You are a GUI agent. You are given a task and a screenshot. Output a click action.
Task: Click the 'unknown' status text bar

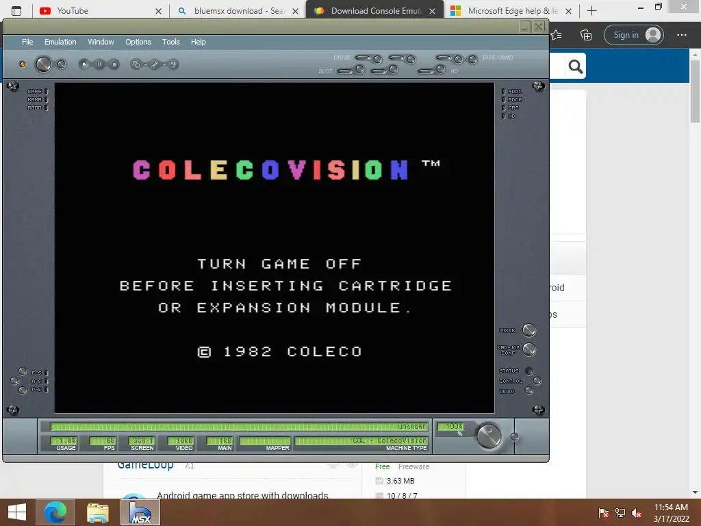[x=239, y=426]
